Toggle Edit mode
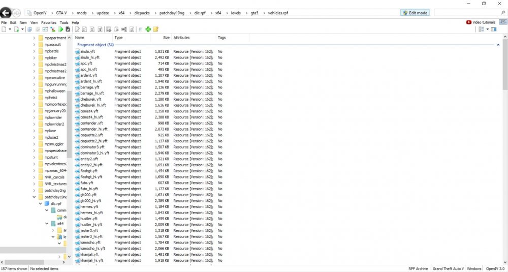 pyautogui.click(x=416, y=13)
